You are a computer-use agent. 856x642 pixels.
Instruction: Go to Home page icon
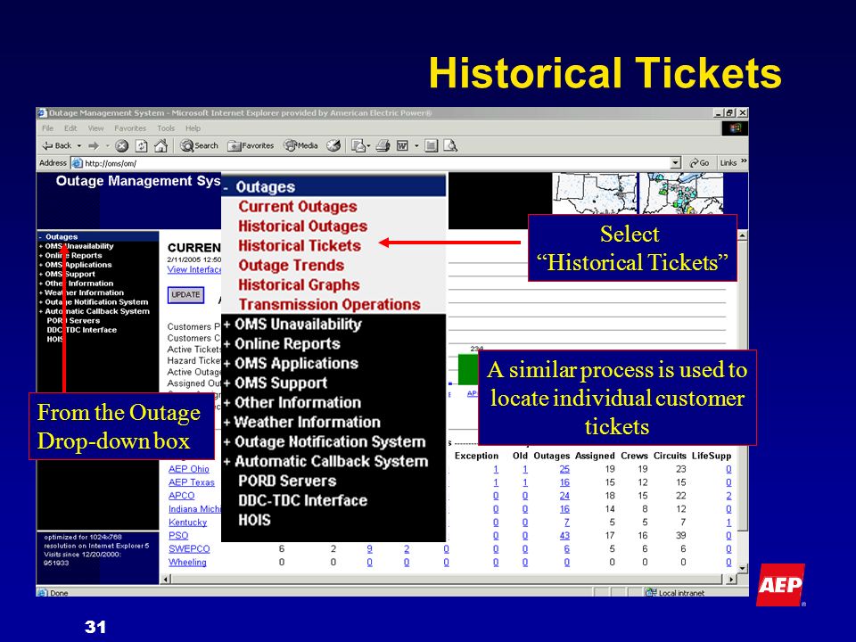[x=160, y=145]
